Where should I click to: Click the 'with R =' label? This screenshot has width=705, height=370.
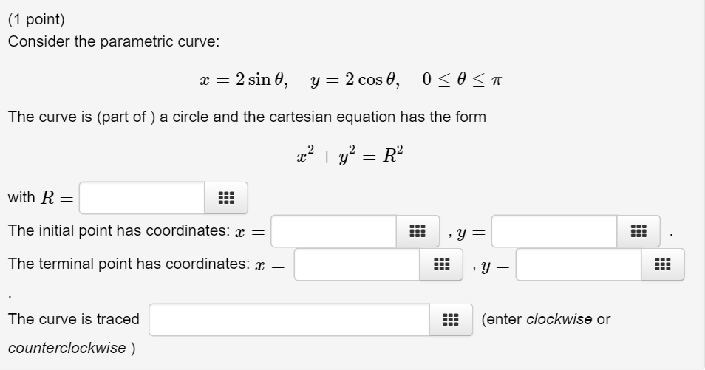40,198
